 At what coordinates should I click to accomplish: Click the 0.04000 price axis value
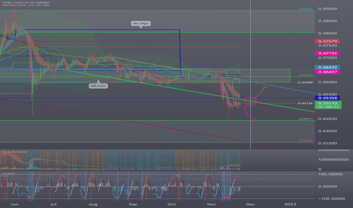[x=327, y=131]
